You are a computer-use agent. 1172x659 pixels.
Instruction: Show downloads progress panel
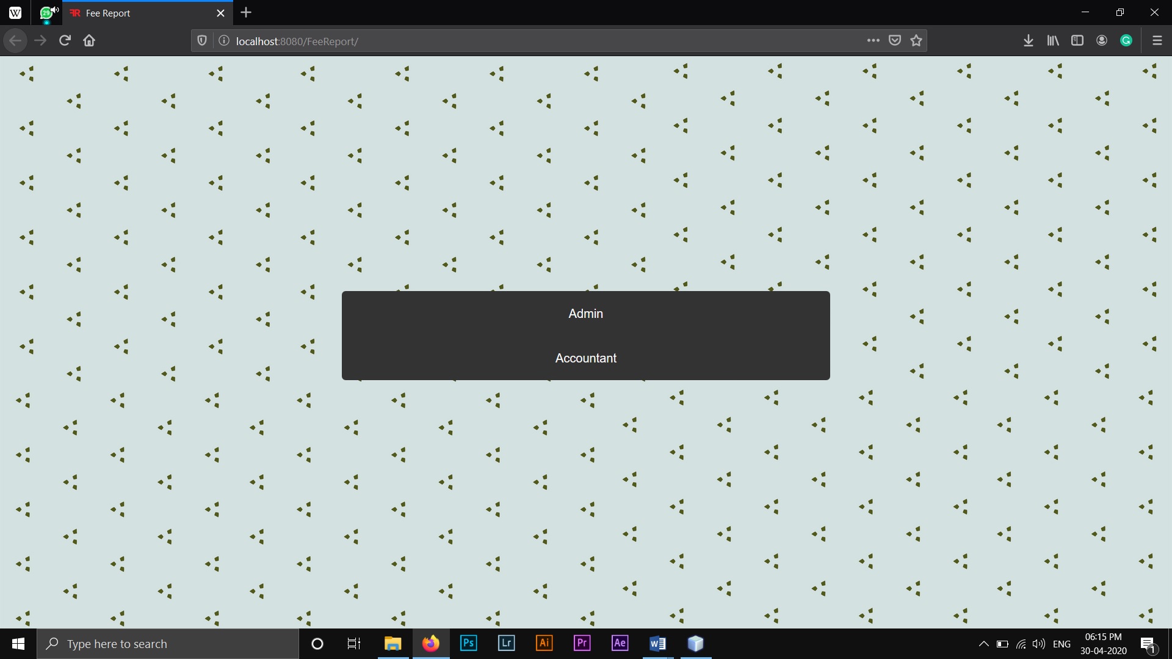click(1028, 41)
